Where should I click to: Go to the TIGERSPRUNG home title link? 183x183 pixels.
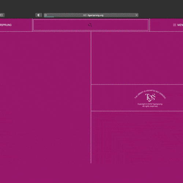[x=6, y=25]
